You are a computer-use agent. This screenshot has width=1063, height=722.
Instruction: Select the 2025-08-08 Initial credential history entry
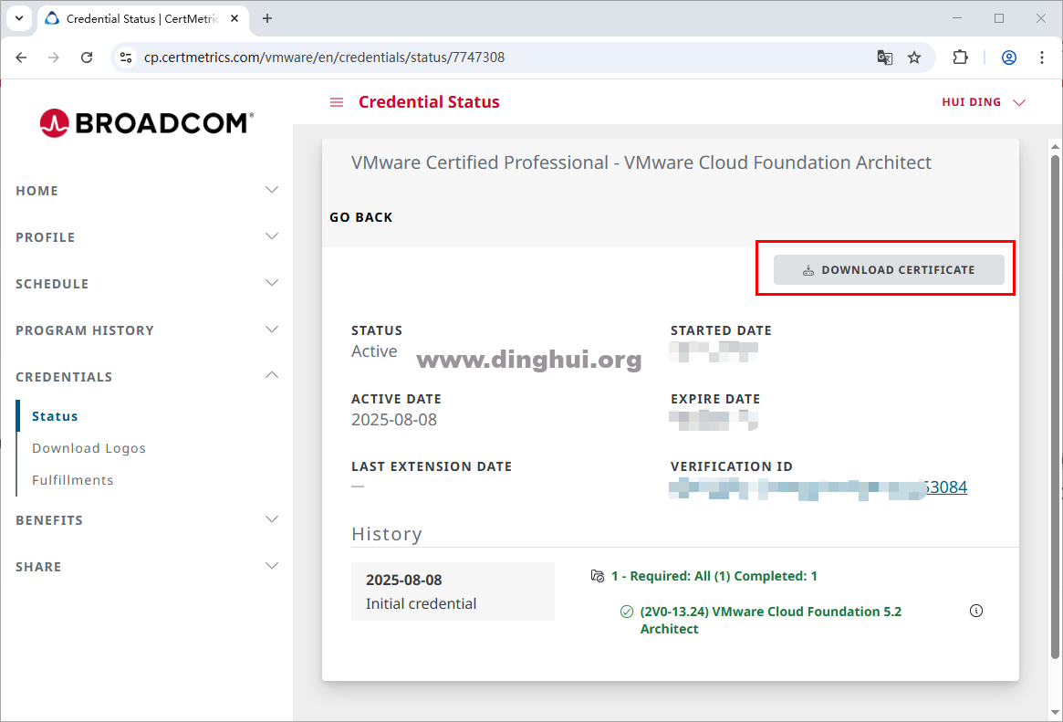(453, 591)
